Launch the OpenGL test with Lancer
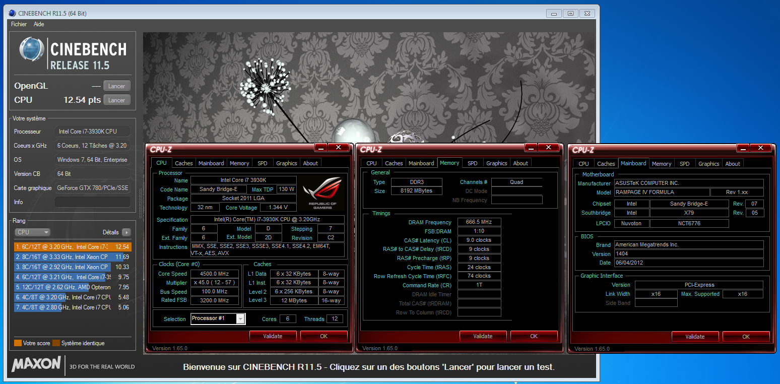The height and width of the screenshot is (384, 780). 117,86
